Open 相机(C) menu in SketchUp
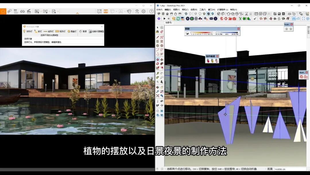 pos(185,9)
